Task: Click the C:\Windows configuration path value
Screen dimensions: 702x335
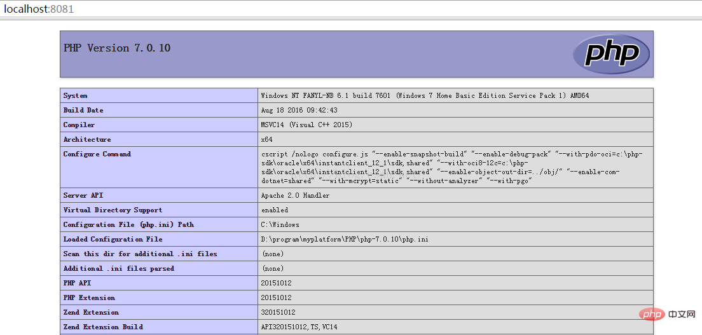Action: [x=280, y=224]
